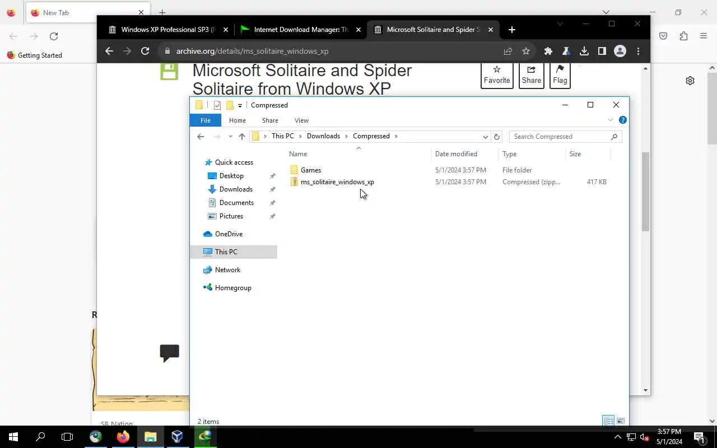Select Downloads in Quick access

tap(236, 189)
